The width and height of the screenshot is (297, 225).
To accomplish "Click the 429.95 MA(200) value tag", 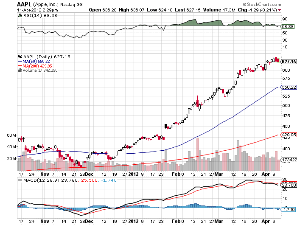I will pyautogui.click(x=289, y=135).
